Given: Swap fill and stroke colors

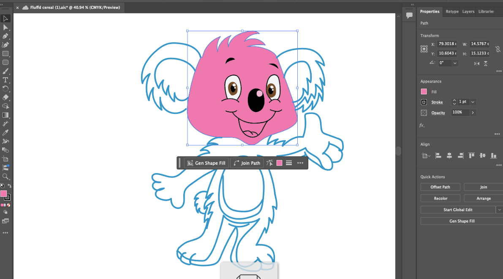Looking at the screenshot, I should tap(10, 185).
